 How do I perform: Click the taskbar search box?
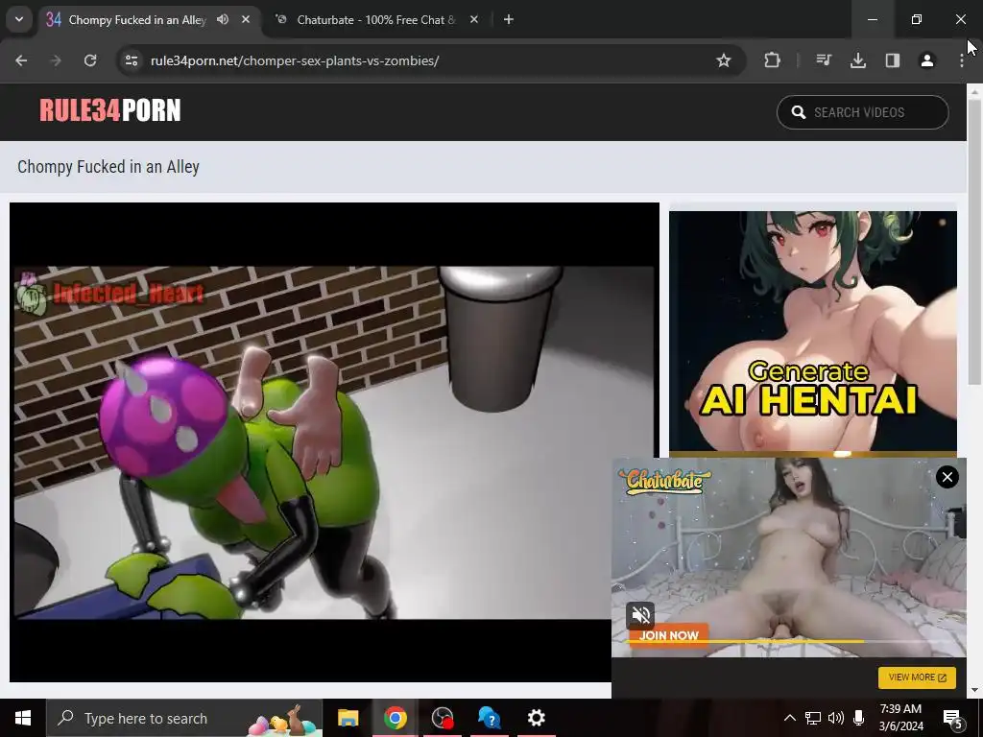click(x=184, y=718)
